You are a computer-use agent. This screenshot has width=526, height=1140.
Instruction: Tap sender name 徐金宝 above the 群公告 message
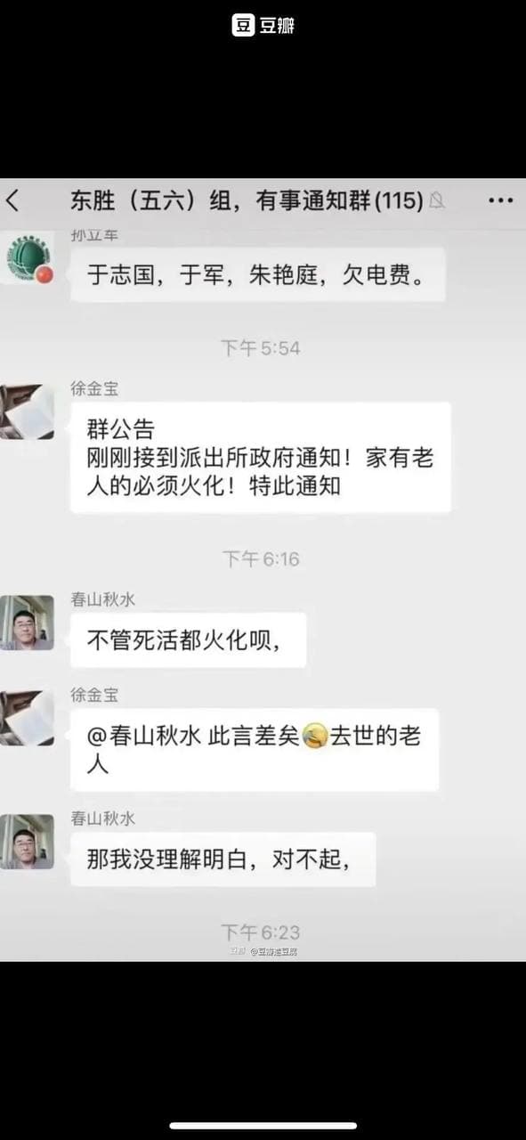94,389
